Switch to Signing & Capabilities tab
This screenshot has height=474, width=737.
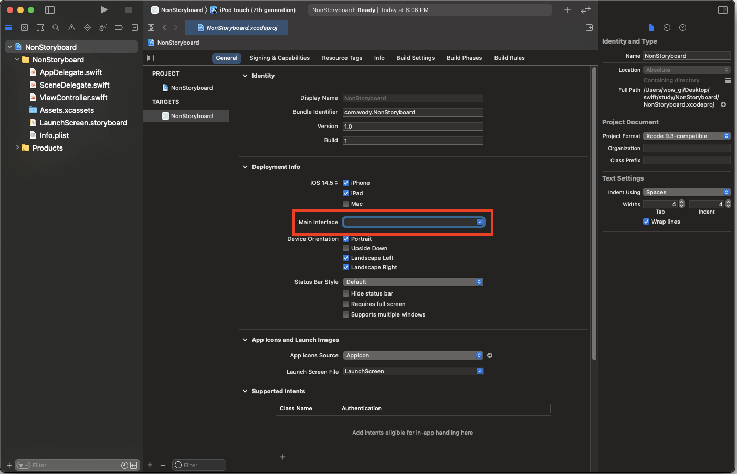(x=279, y=58)
